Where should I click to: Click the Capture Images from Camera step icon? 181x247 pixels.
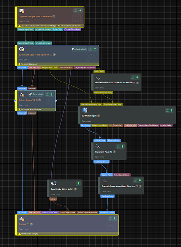click(22, 11)
